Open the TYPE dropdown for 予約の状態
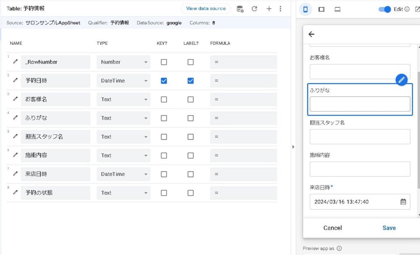The width and height of the screenshot is (420, 255). (x=123, y=193)
